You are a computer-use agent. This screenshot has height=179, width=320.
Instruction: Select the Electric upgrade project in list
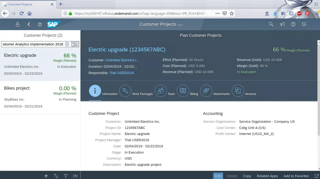(x=40, y=64)
